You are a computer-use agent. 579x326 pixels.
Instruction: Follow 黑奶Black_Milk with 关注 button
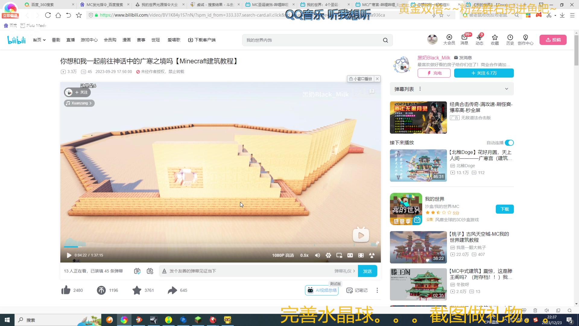(x=484, y=73)
